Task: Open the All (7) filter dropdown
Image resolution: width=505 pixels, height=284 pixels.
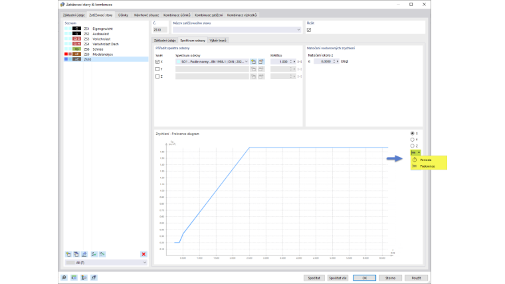Action: [144, 263]
